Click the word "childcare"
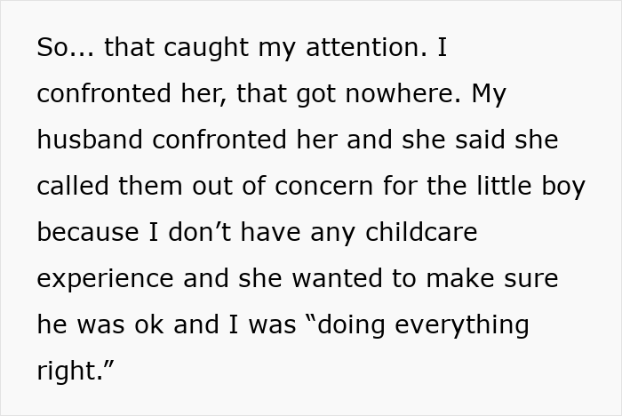622x416 pixels. 421,232
